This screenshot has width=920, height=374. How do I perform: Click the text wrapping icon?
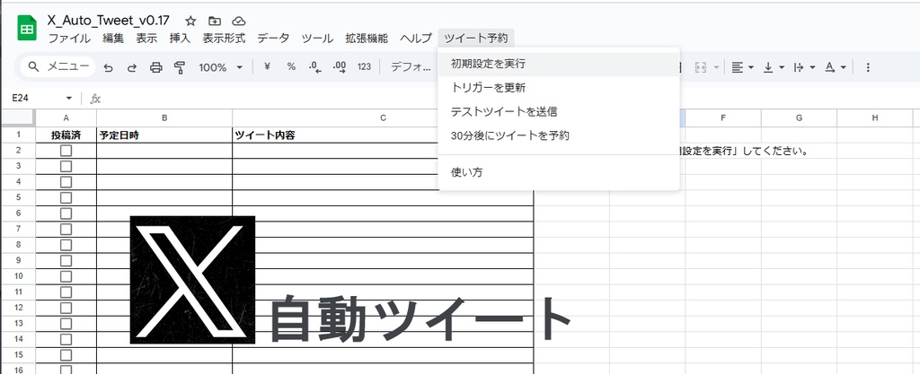(799, 67)
